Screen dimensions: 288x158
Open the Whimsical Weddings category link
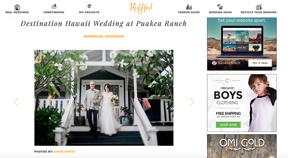click(x=104, y=37)
